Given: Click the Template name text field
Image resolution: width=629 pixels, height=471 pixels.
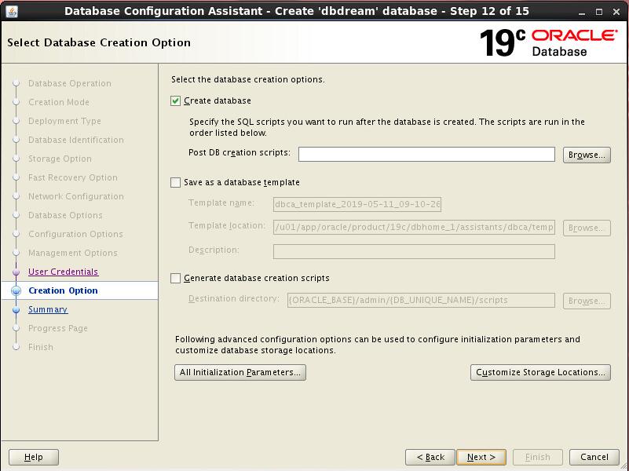Looking at the screenshot, I should coord(357,205).
